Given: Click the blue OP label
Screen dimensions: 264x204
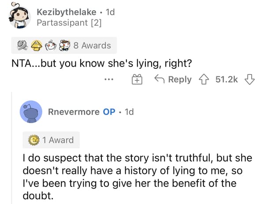Looking at the screenshot, I should [x=109, y=112].
